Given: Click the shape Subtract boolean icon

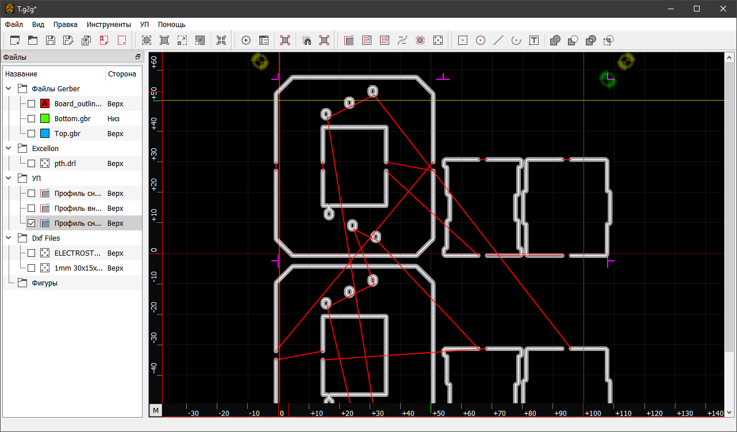Looking at the screenshot, I should (x=573, y=40).
